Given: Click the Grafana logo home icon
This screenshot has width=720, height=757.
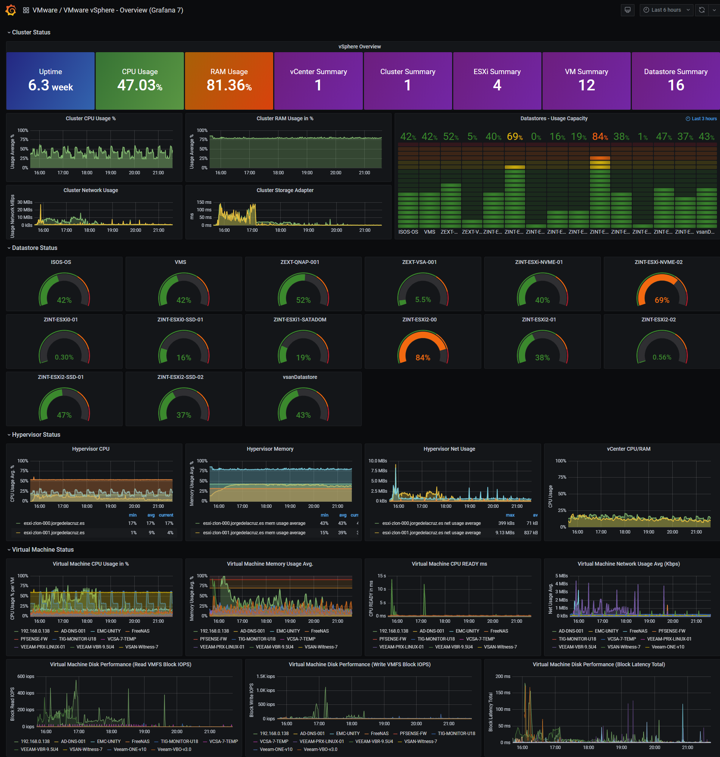Looking at the screenshot, I should tap(11, 10).
